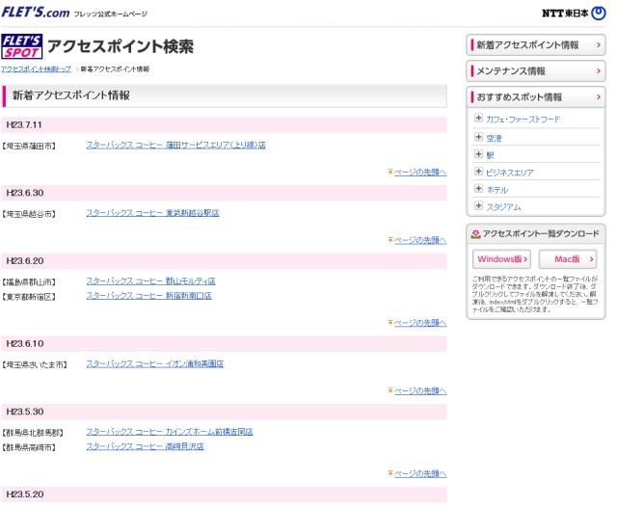The height and width of the screenshot is (508, 617).
Task: Expand the ホテル plus icon
Action: coord(478,189)
